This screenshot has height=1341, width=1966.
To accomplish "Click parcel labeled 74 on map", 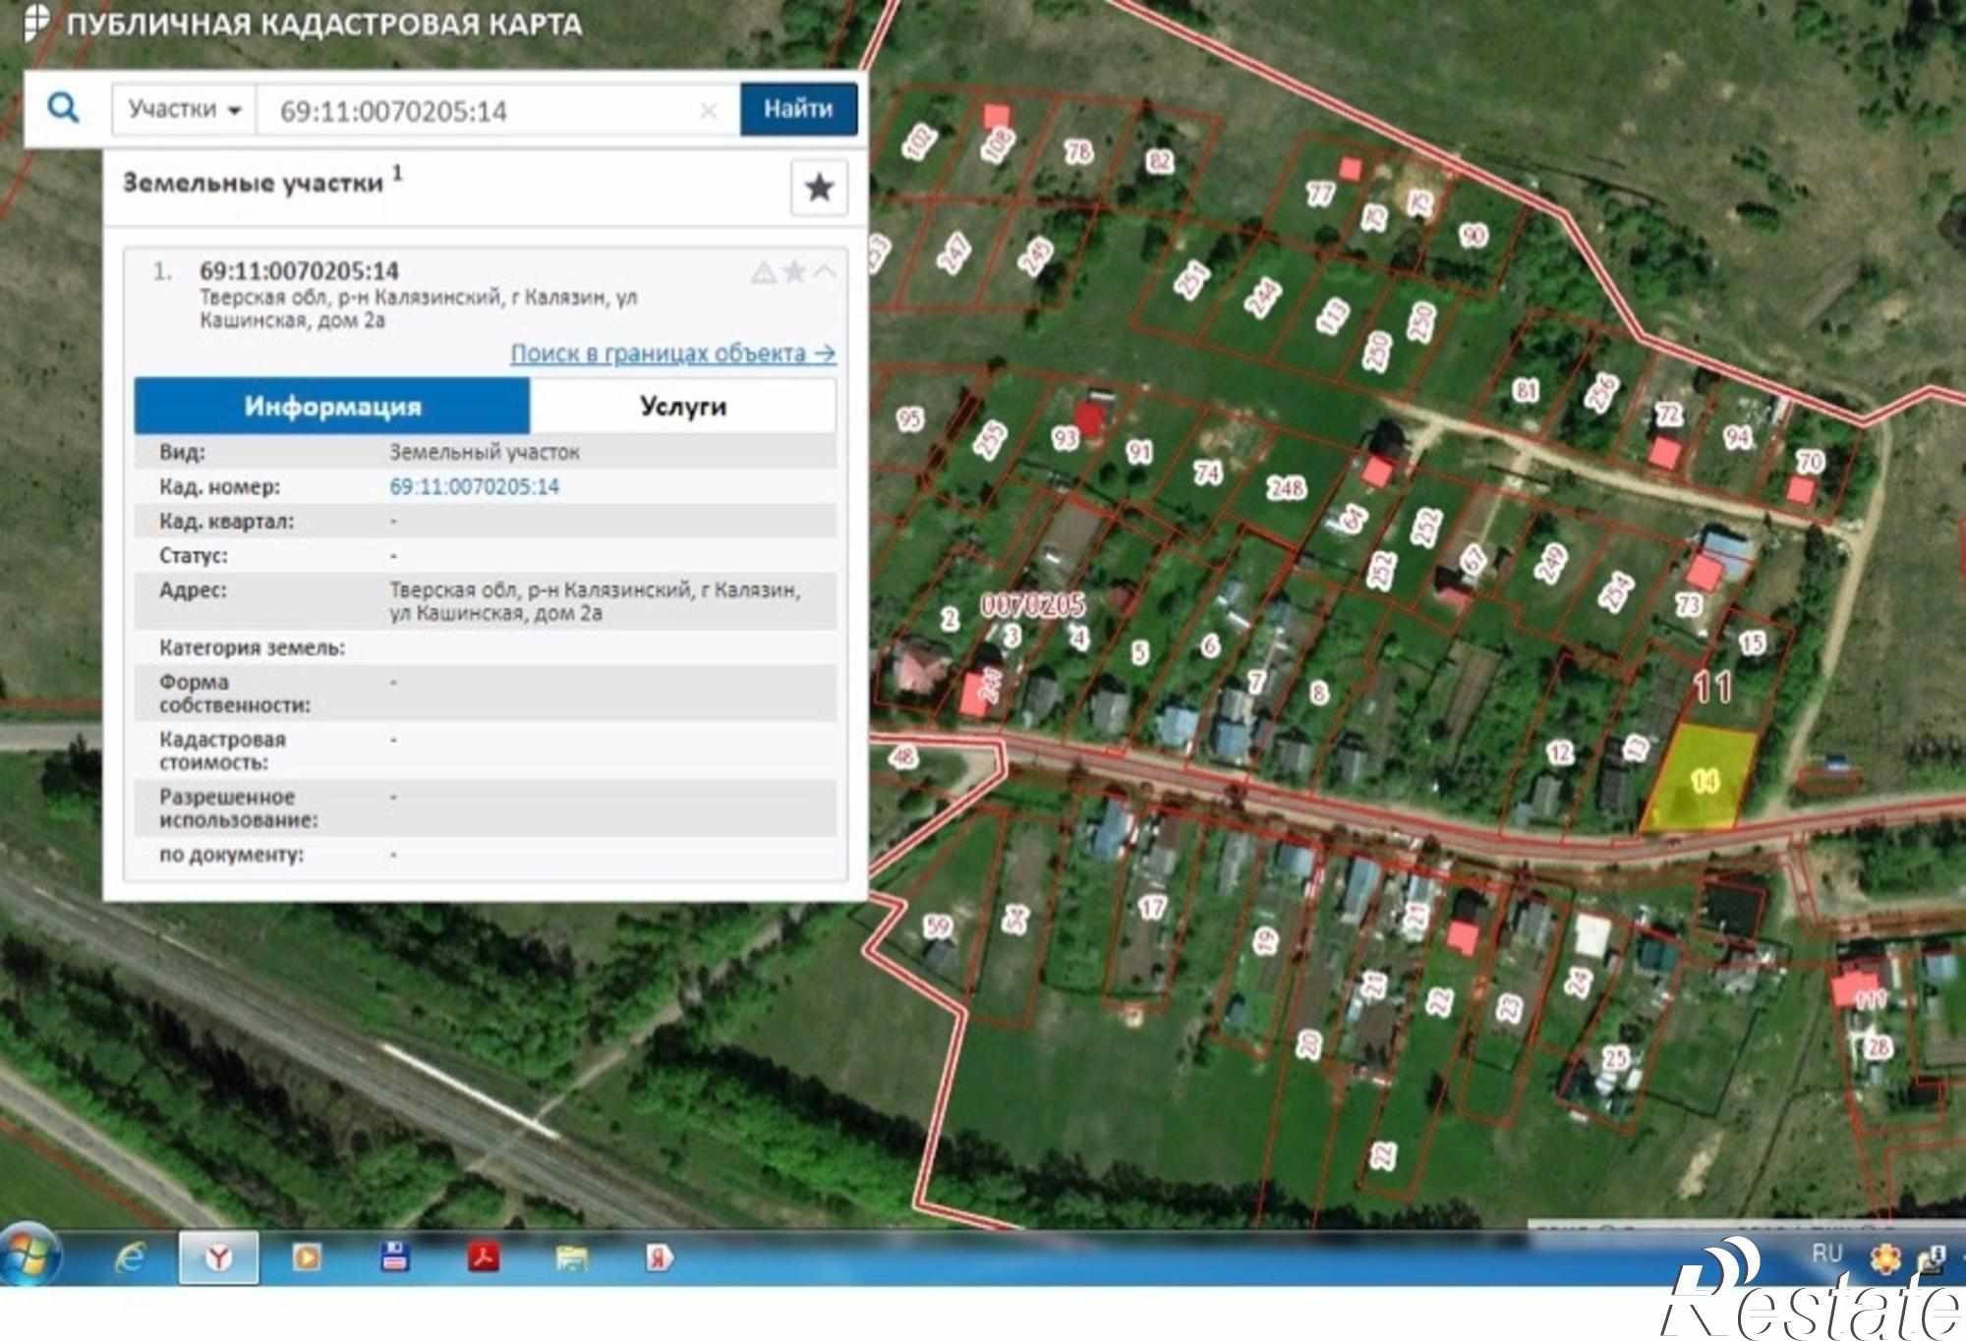I will 1207,474.
